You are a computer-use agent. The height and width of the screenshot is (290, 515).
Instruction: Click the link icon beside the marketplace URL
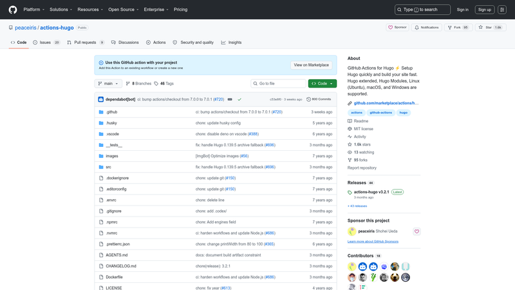[x=350, y=103]
